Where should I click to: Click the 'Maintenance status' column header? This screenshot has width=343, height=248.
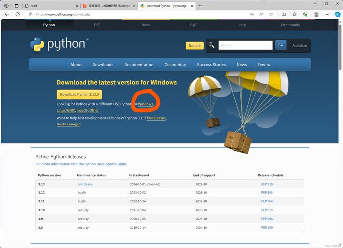point(91,175)
